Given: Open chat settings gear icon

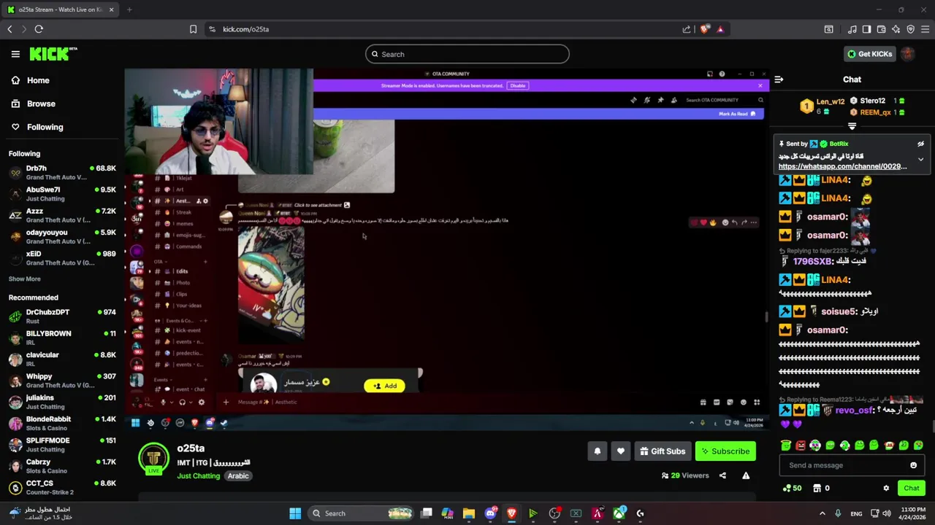Looking at the screenshot, I should 886,488.
